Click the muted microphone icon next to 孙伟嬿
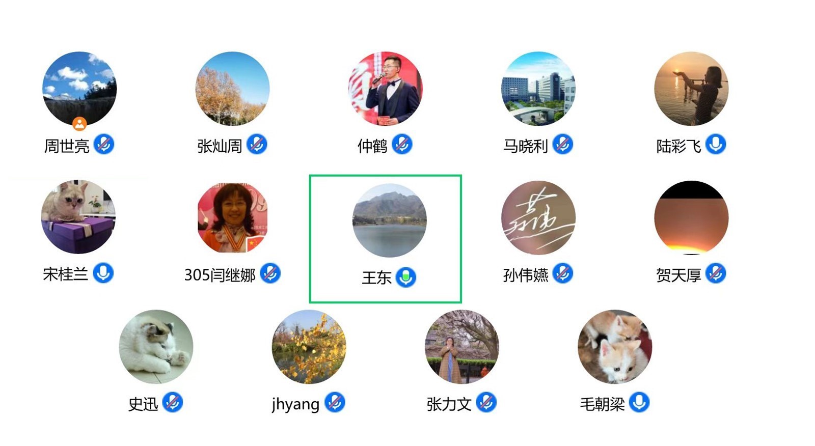 (x=563, y=273)
